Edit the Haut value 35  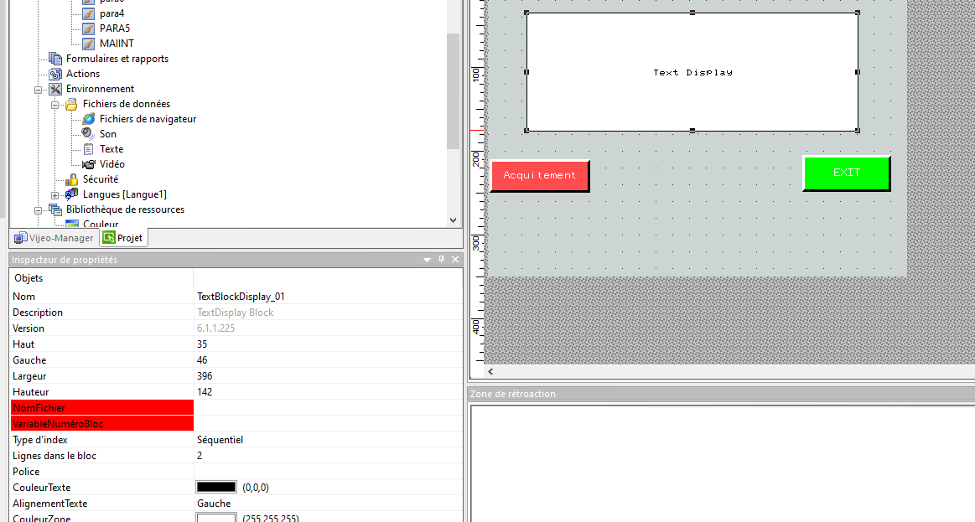tap(329, 344)
